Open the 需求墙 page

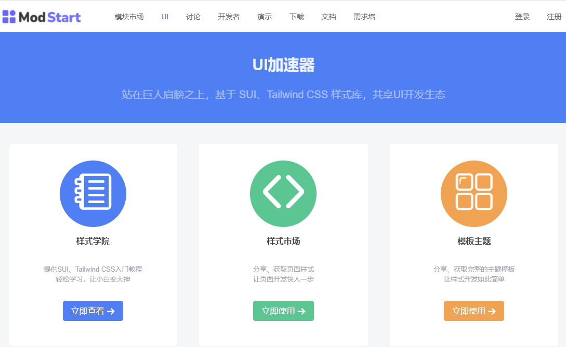pyautogui.click(x=364, y=16)
